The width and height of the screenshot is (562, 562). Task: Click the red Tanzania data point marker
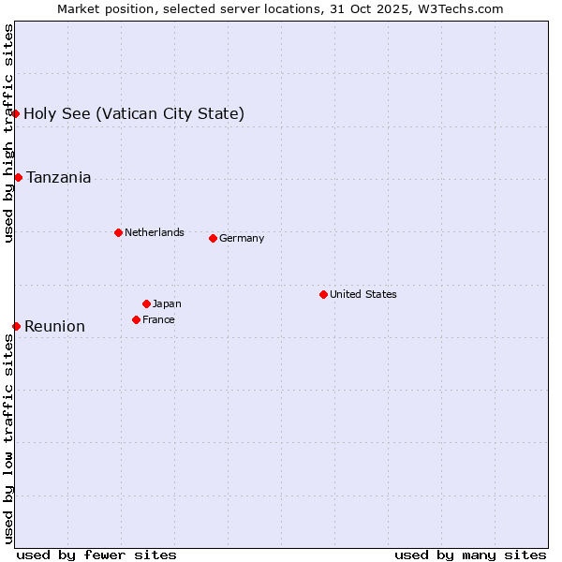point(18,177)
